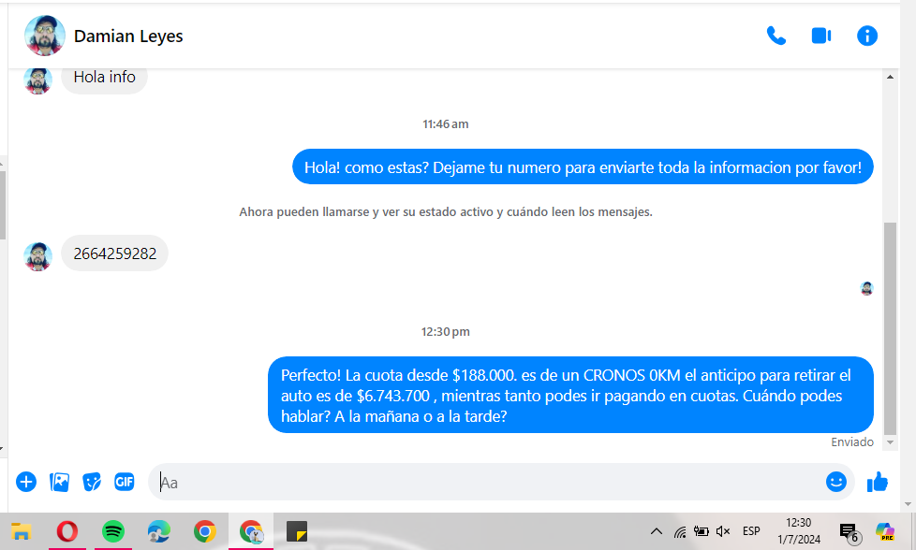This screenshot has height=550, width=916.
Task: Start a voice call with Damian Leyes
Action: [776, 36]
